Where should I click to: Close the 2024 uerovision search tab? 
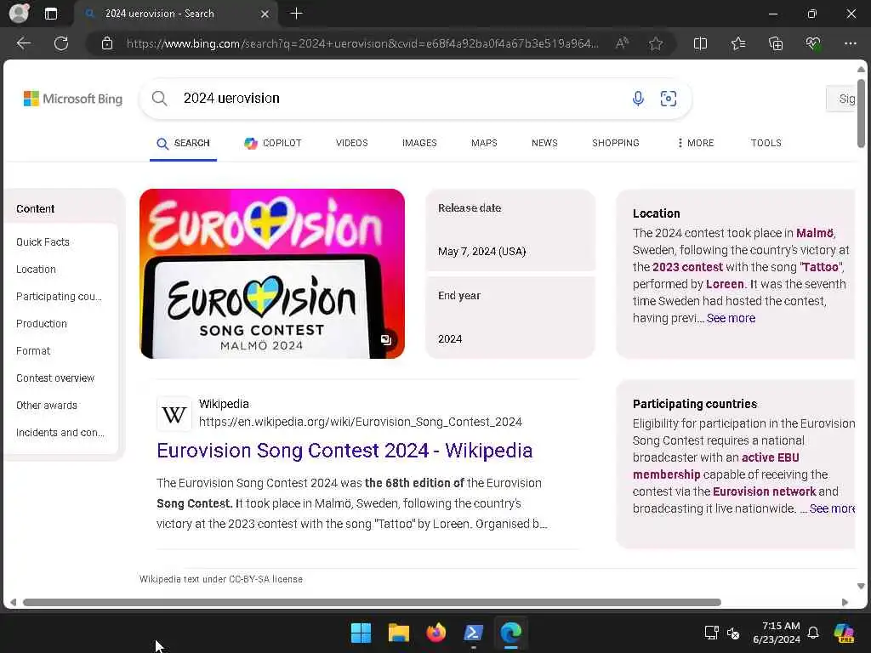tap(265, 14)
